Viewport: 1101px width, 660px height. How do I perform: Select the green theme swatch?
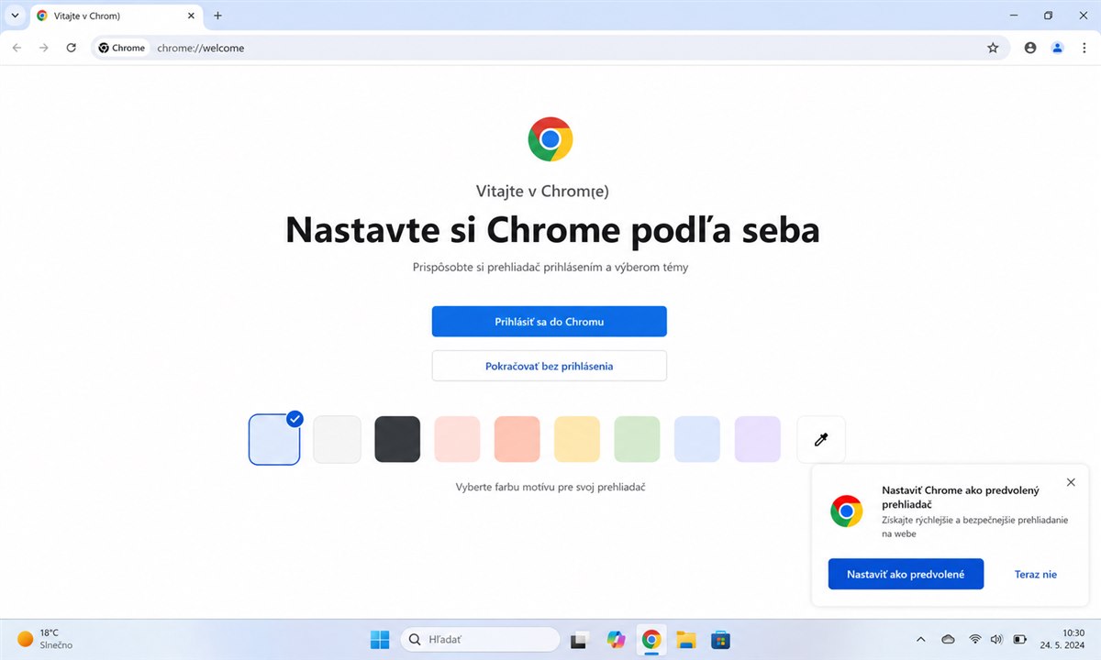click(x=637, y=439)
